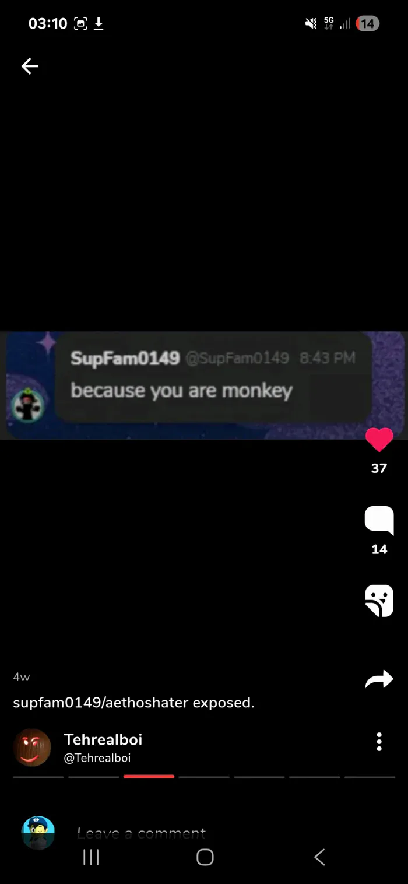Tap the Android recent apps button
408x884 pixels.
(91, 857)
